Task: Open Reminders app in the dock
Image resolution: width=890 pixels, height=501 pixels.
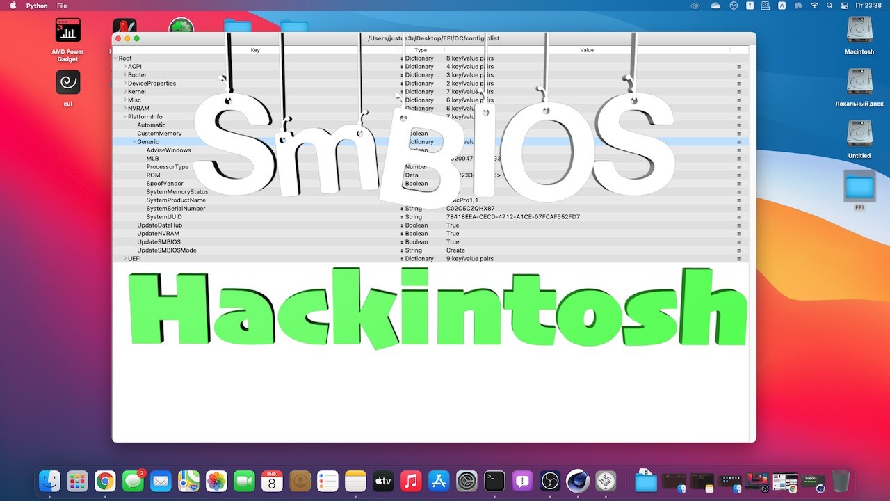Action: click(x=327, y=481)
